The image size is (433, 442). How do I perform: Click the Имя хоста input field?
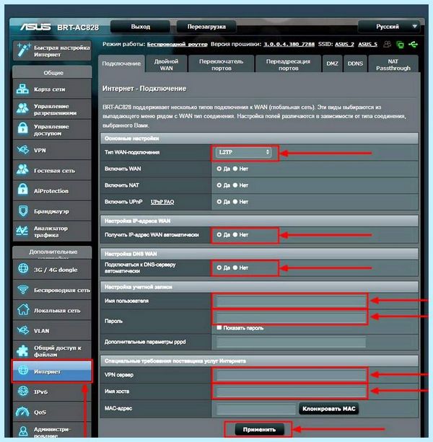tap(291, 392)
